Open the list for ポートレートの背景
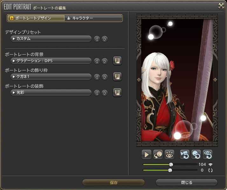The image size is (227, 190). 117,61
